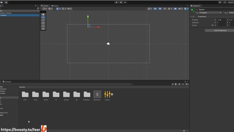Image resolution: width=234 pixels, height=132 pixels.
Task: Toggle hidden objects visibility in Scene
Action: (175, 9)
